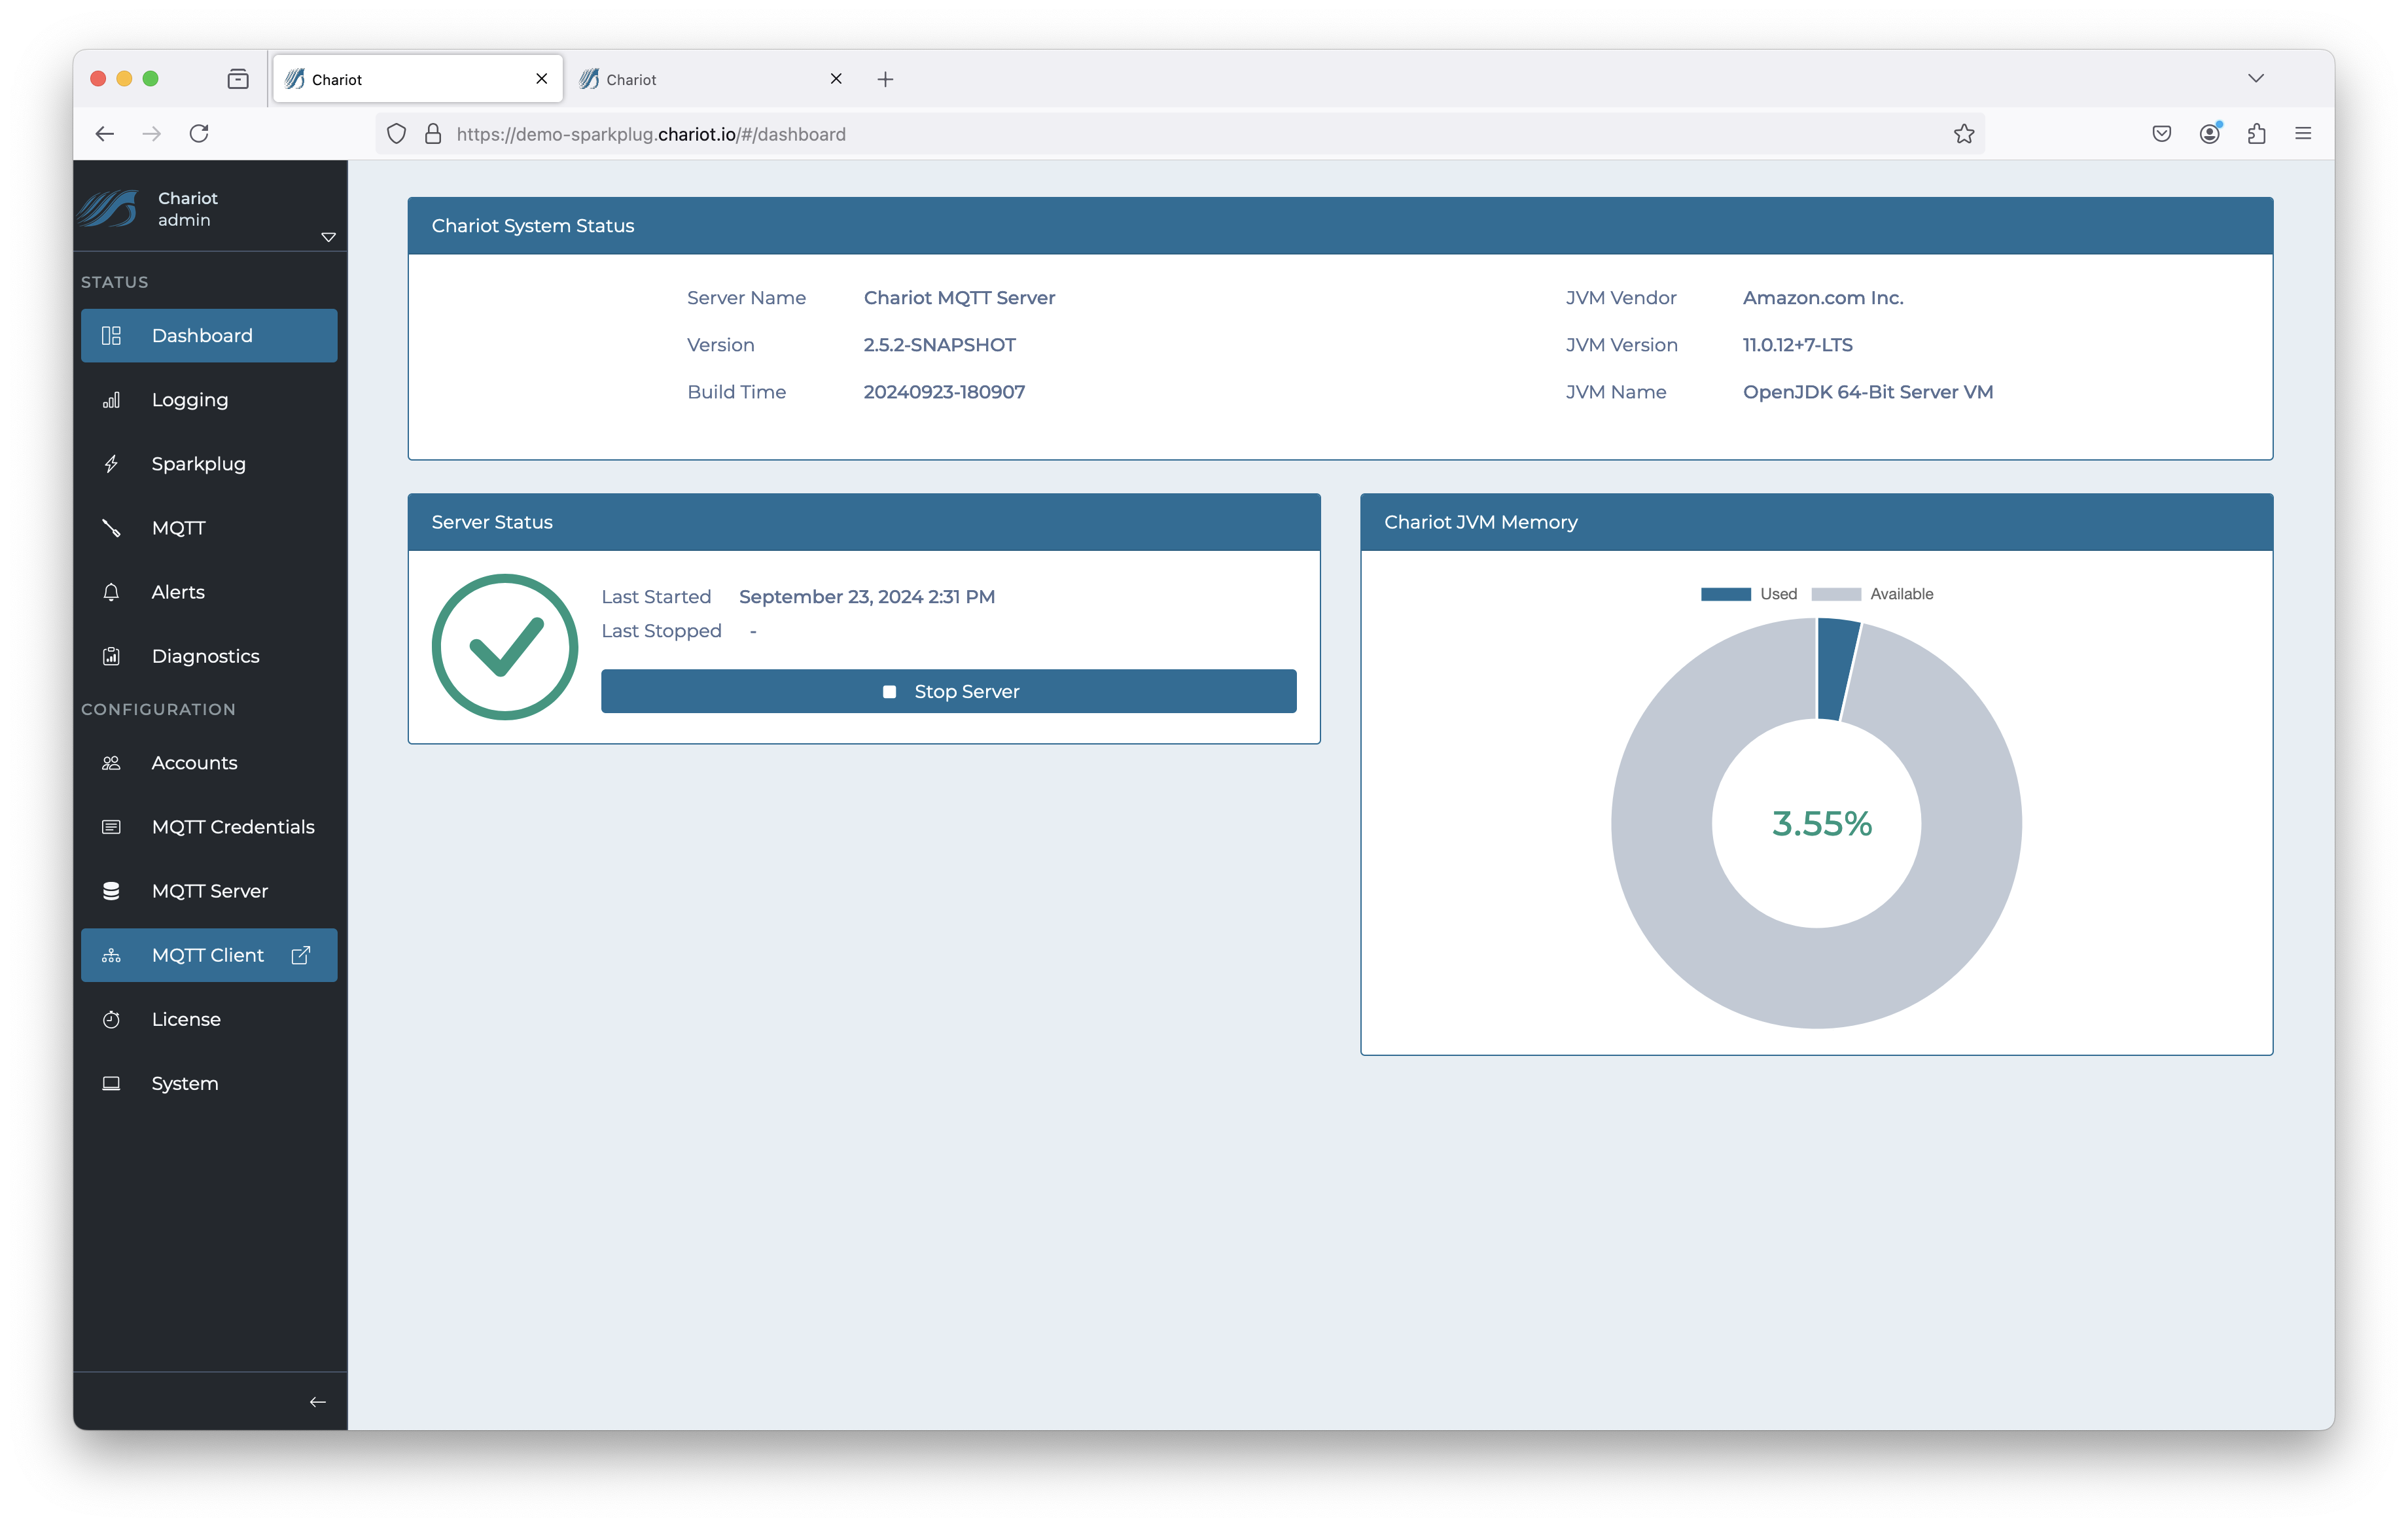Click the MQTT Client external link icon
Screen dimensions: 2408x1527
coord(300,955)
